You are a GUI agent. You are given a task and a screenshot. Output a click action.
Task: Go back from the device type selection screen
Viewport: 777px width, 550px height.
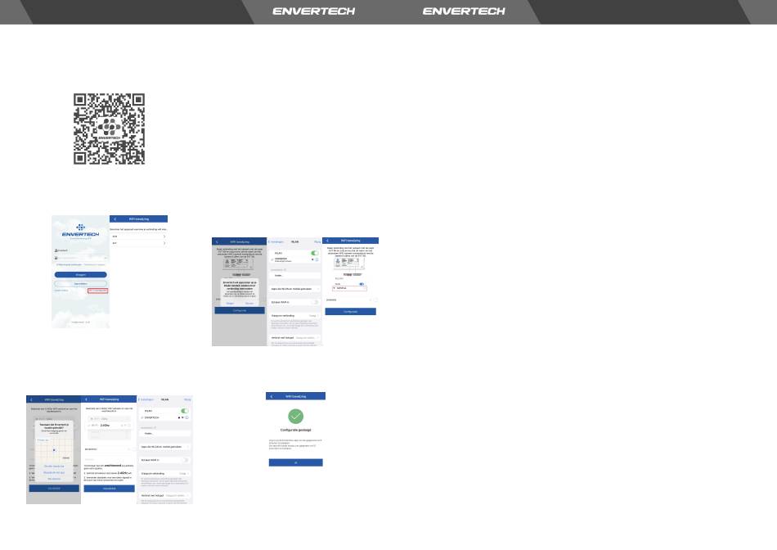click(x=115, y=219)
